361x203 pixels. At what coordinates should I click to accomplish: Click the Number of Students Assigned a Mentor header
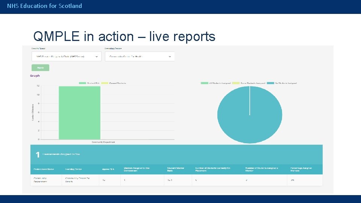[x=262, y=169]
